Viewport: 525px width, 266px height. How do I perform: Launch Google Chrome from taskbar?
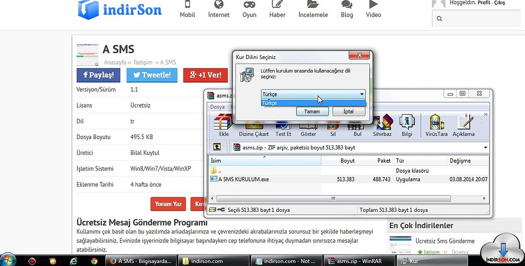pos(94,261)
